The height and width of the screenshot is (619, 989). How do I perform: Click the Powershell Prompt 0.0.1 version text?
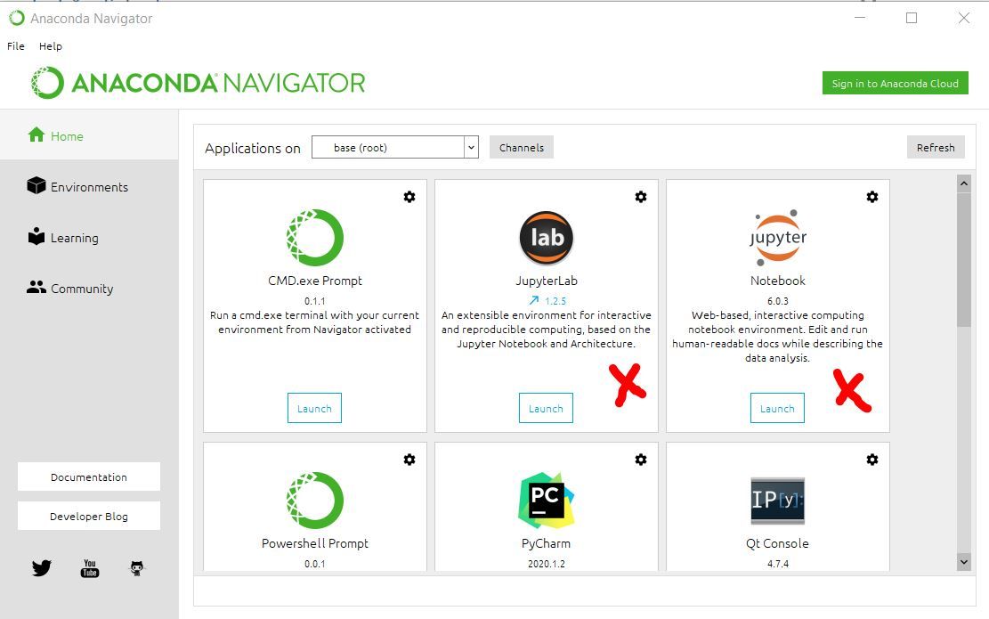tap(315, 564)
